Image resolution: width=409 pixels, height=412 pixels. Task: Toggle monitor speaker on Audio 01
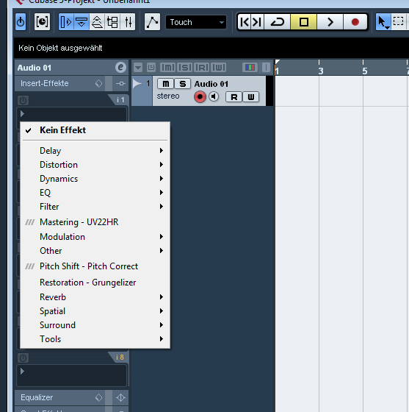pyautogui.click(x=214, y=96)
